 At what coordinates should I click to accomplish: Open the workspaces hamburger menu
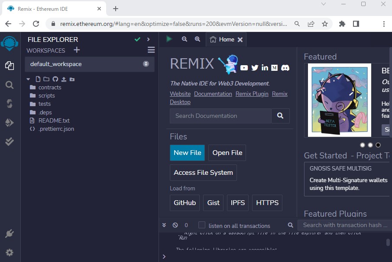coord(151,50)
